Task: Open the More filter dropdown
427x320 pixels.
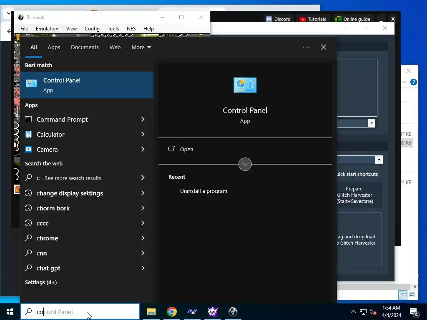Action: click(141, 47)
